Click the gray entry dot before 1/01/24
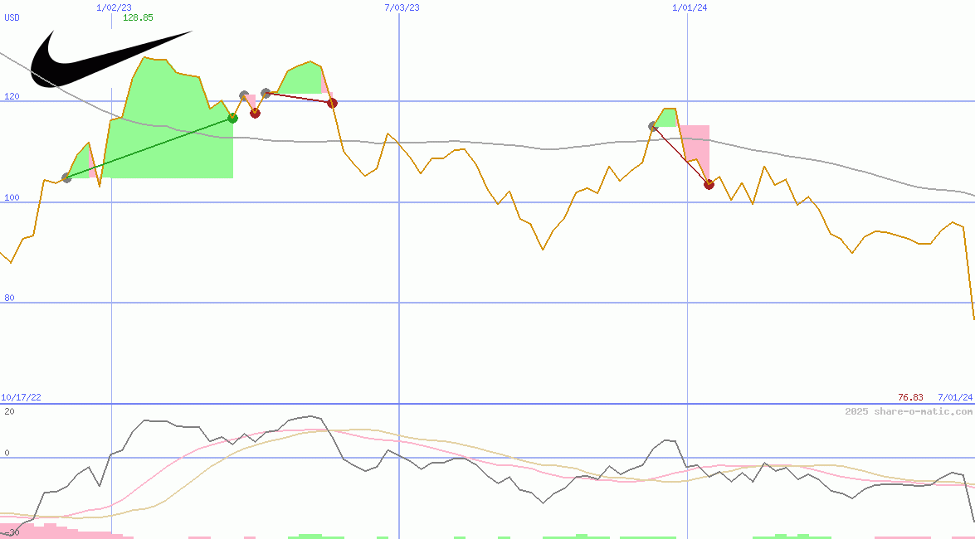 [x=653, y=126]
